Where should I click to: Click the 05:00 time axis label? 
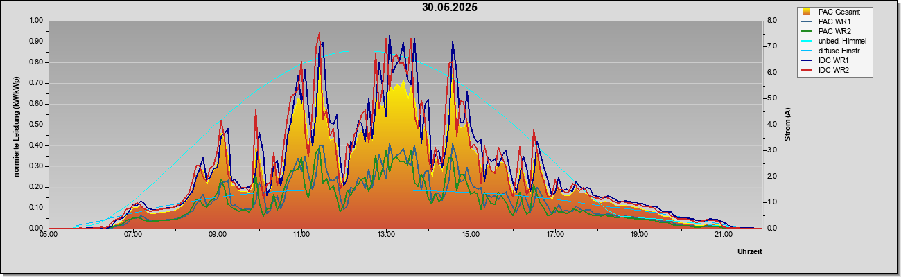[49, 235]
